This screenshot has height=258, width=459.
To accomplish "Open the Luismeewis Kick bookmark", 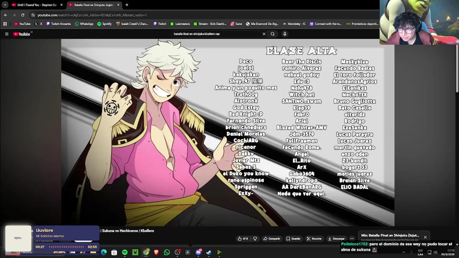I will (180, 24).
